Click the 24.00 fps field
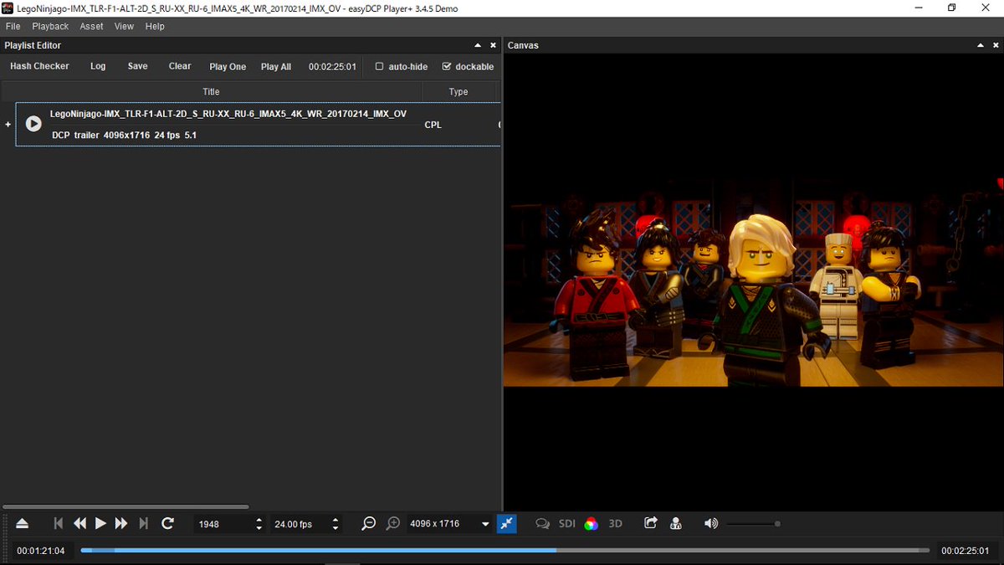 (300, 524)
